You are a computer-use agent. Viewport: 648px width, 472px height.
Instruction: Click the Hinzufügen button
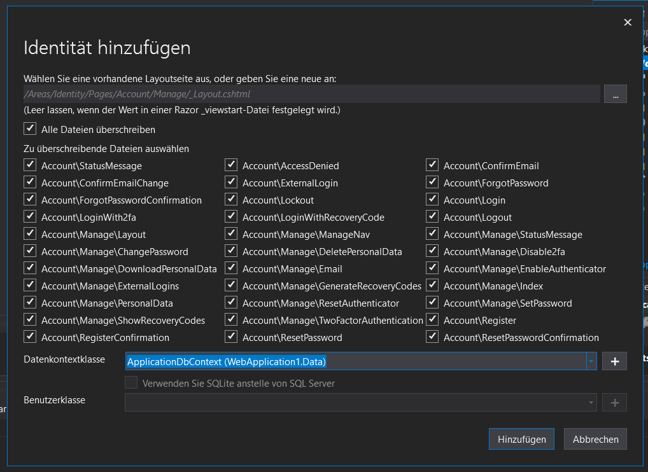pyautogui.click(x=521, y=439)
